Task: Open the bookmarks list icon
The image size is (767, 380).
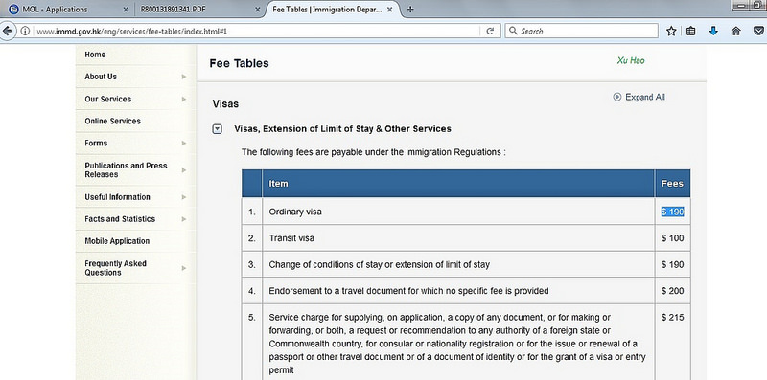Action: click(690, 32)
